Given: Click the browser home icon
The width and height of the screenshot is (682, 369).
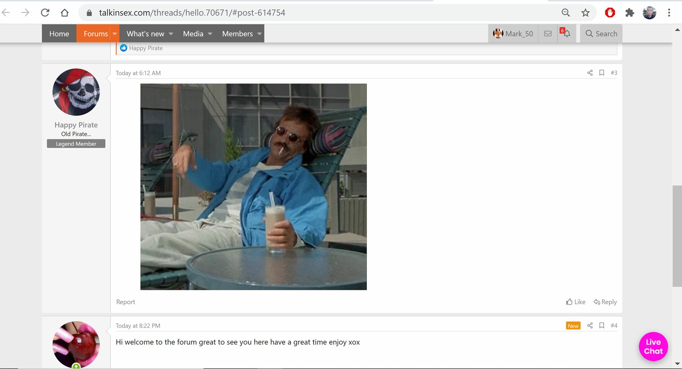Looking at the screenshot, I should point(65,13).
